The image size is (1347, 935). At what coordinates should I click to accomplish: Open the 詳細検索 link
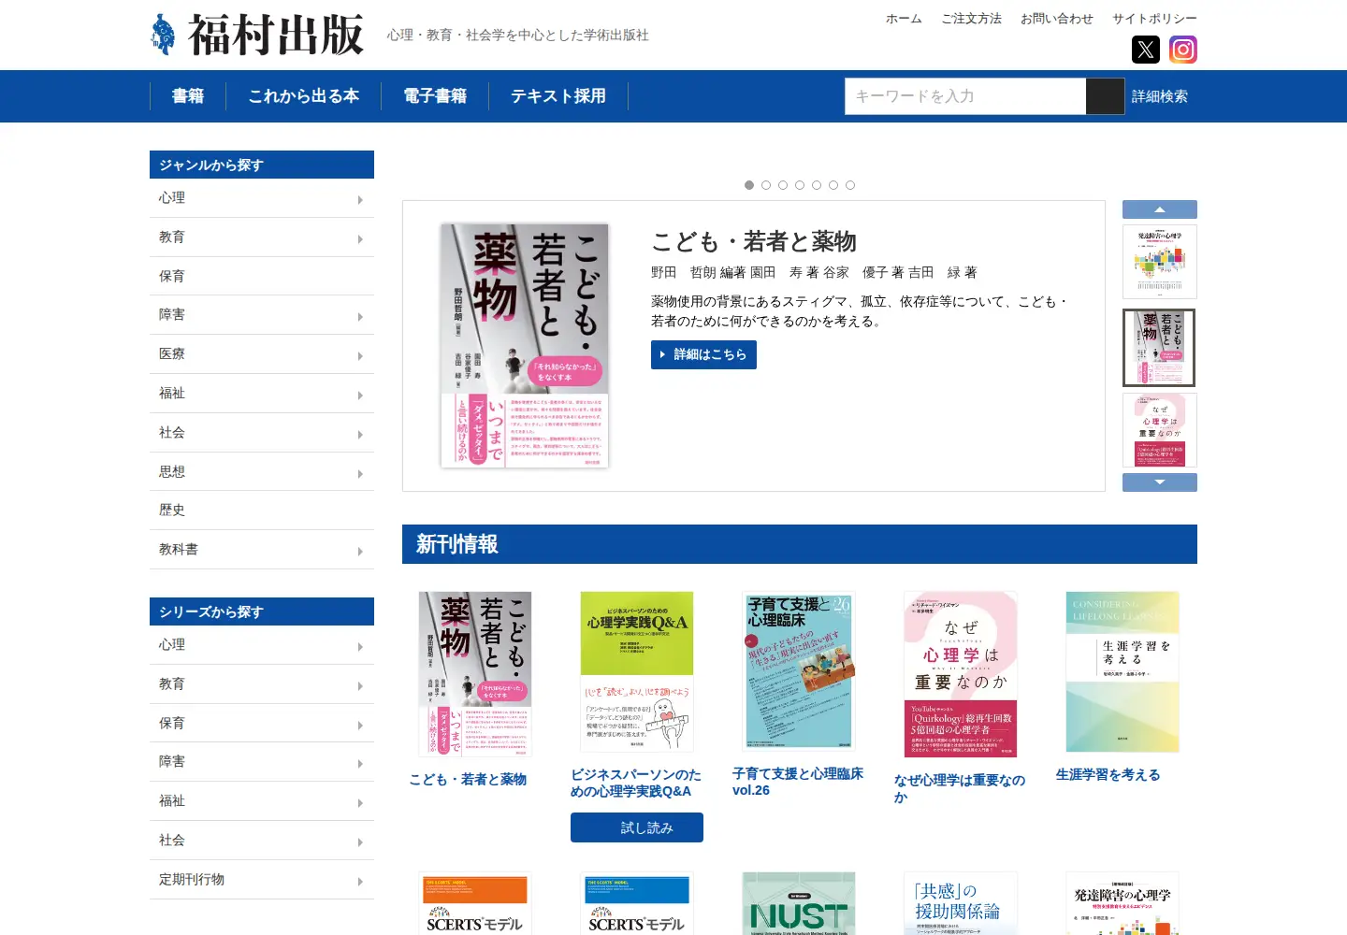(x=1160, y=96)
